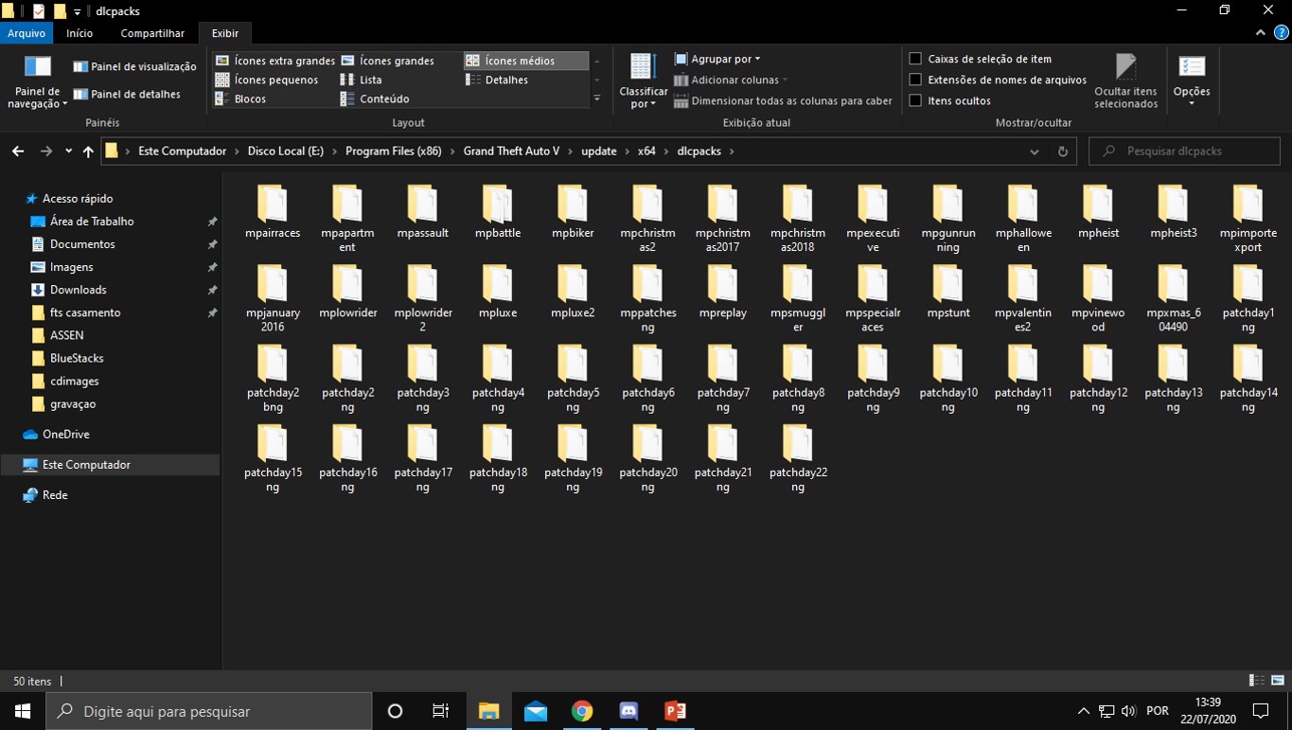
Task: Switch to large icons view in status bar
Action: coord(1278,680)
